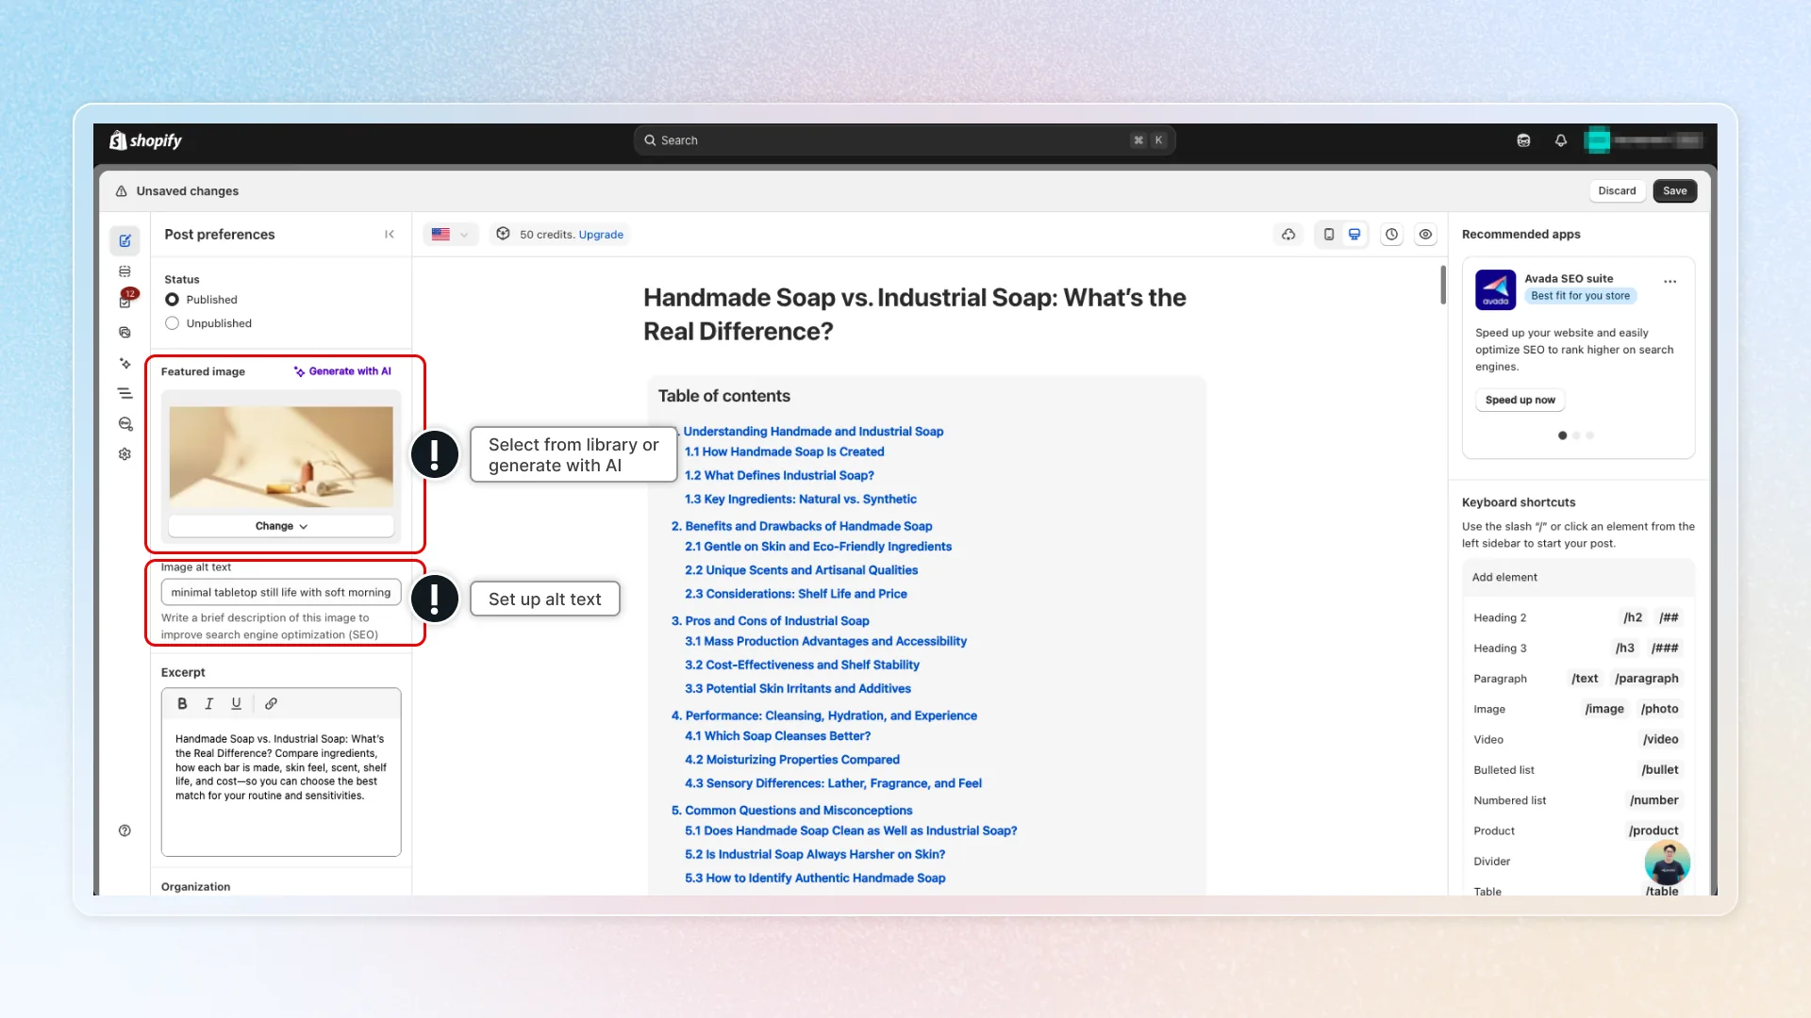Save the unsaved changes

point(1674,190)
